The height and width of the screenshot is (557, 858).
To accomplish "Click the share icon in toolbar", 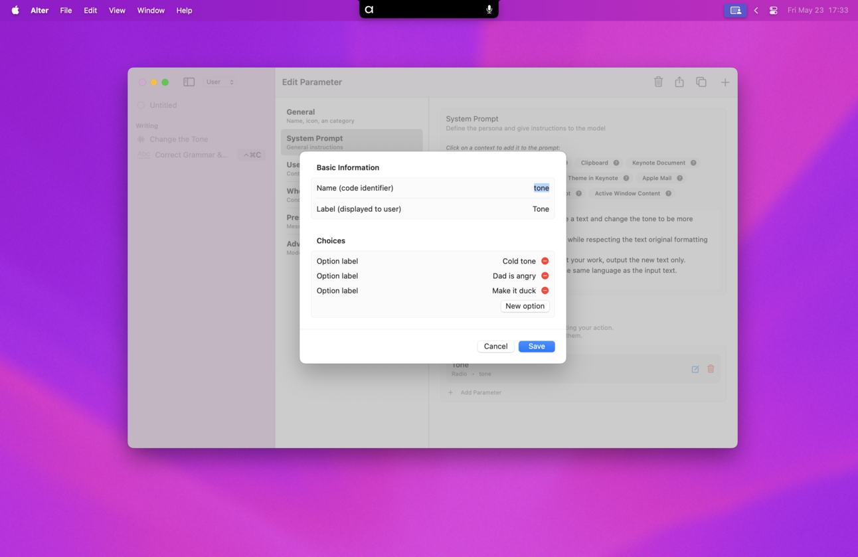I will (x=679, y=82).
